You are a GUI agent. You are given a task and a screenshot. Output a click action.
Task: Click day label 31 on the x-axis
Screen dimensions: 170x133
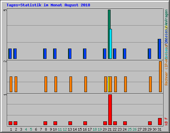click(159, 129)
